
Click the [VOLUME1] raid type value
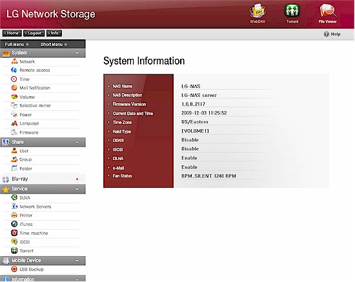195,131
